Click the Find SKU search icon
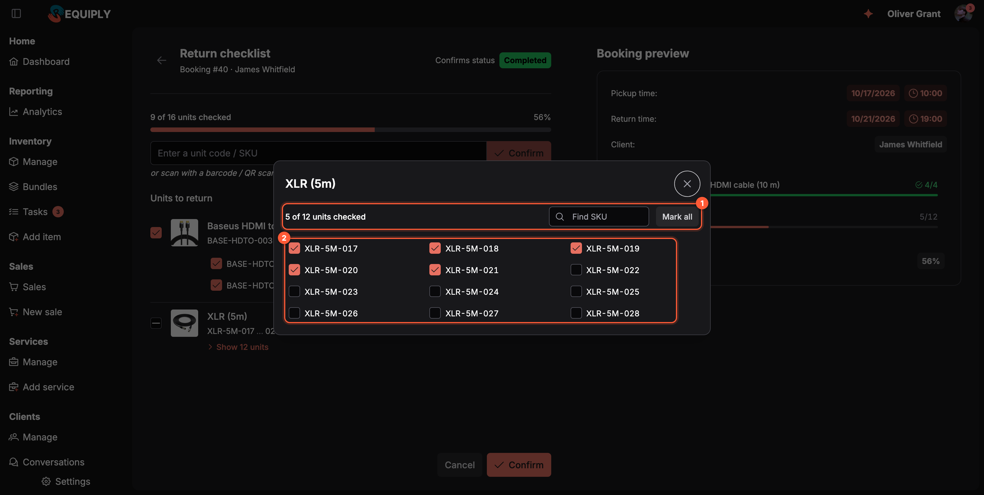The height and width of the screenshot is (495, 984). [559, 217]
